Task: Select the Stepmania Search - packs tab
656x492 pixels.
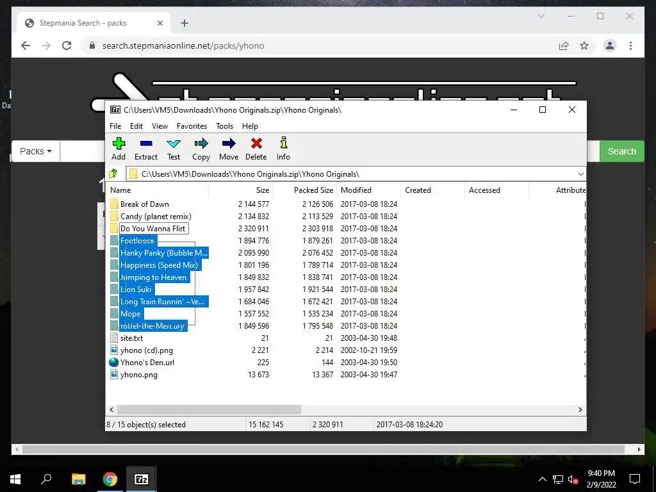Action: click(x=94, y=23)
